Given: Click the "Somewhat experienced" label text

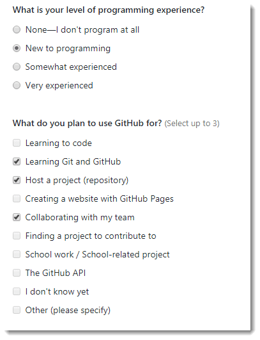Looking at the screenshot, I should (x=71, y=67).
